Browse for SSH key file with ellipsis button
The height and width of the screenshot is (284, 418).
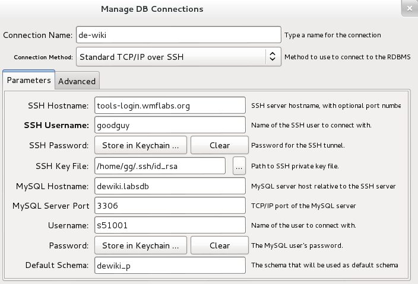(239, 166)
